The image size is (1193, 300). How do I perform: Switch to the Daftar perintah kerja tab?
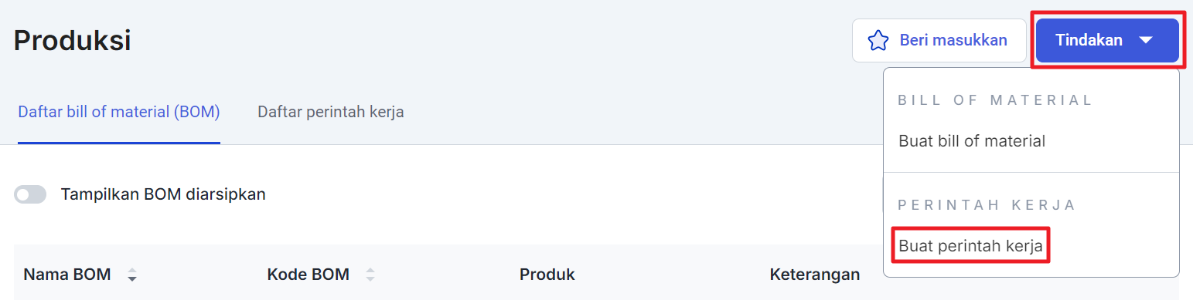coord(331,112)
